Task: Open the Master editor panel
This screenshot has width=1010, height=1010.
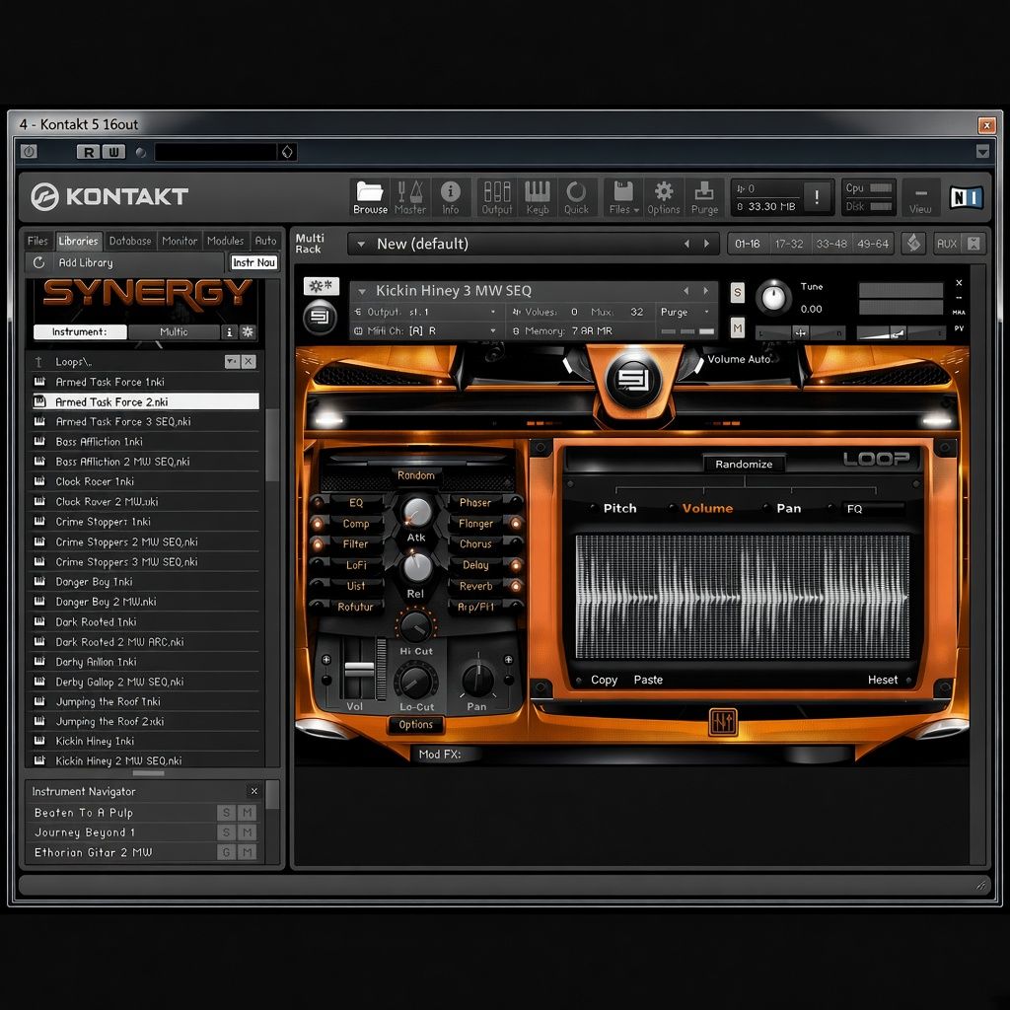Action: [x=409, y=197]
